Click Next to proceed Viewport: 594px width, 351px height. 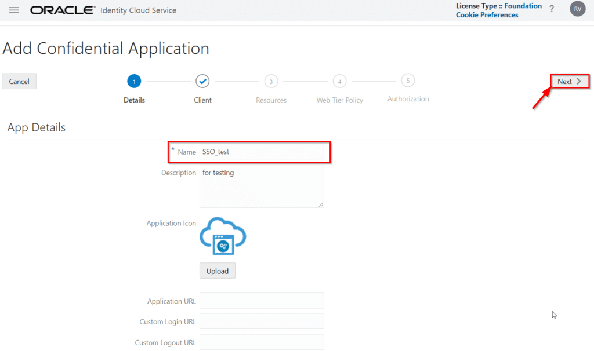click(569, 82)
